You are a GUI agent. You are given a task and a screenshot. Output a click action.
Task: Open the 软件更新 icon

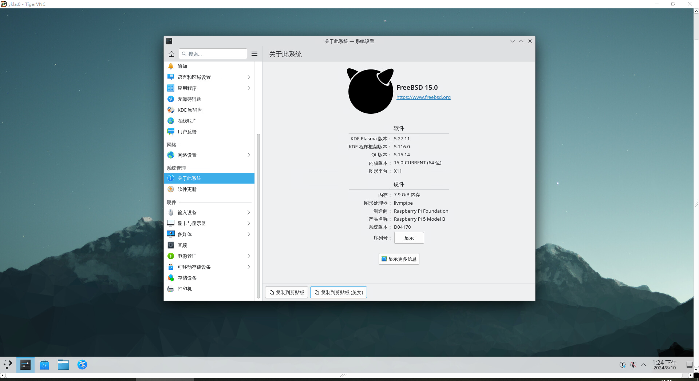point(171,189)
